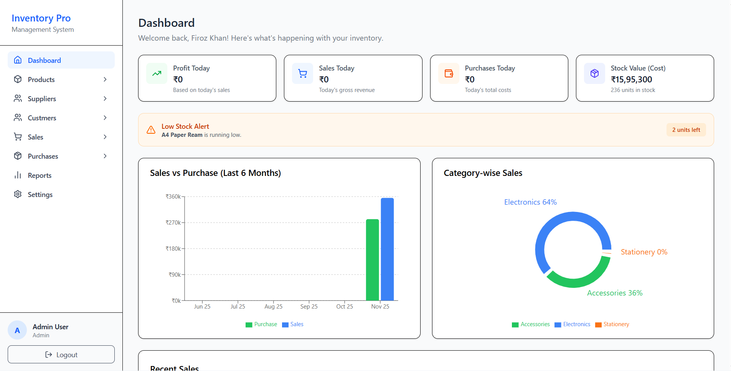This screenshot has width=731, height=371.
Task: Click the Admin User avatar circle
Action: pos(17,330)
